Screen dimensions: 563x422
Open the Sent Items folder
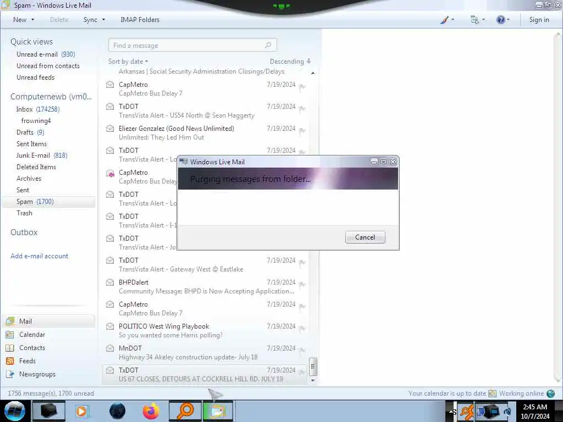pyautogui.click(x=31, y=143)
